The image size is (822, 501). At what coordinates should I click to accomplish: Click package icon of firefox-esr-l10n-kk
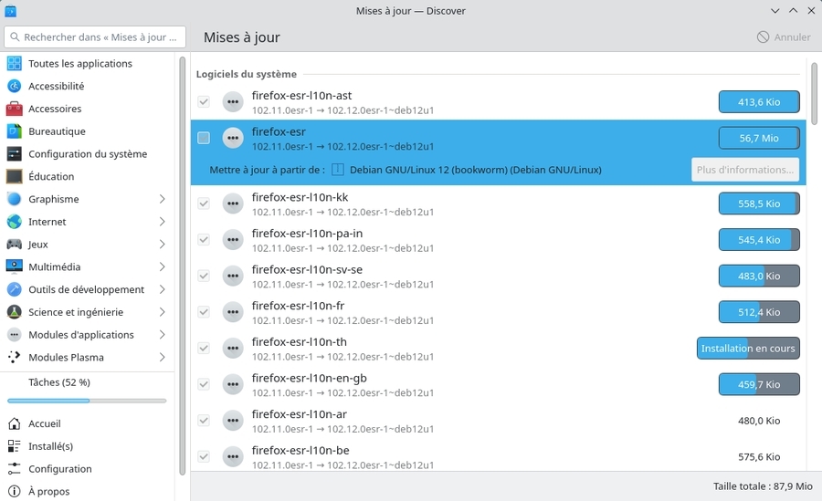tap(233, 204)
